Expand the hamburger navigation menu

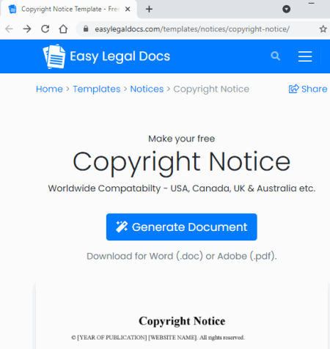click(x=305, y=56)
